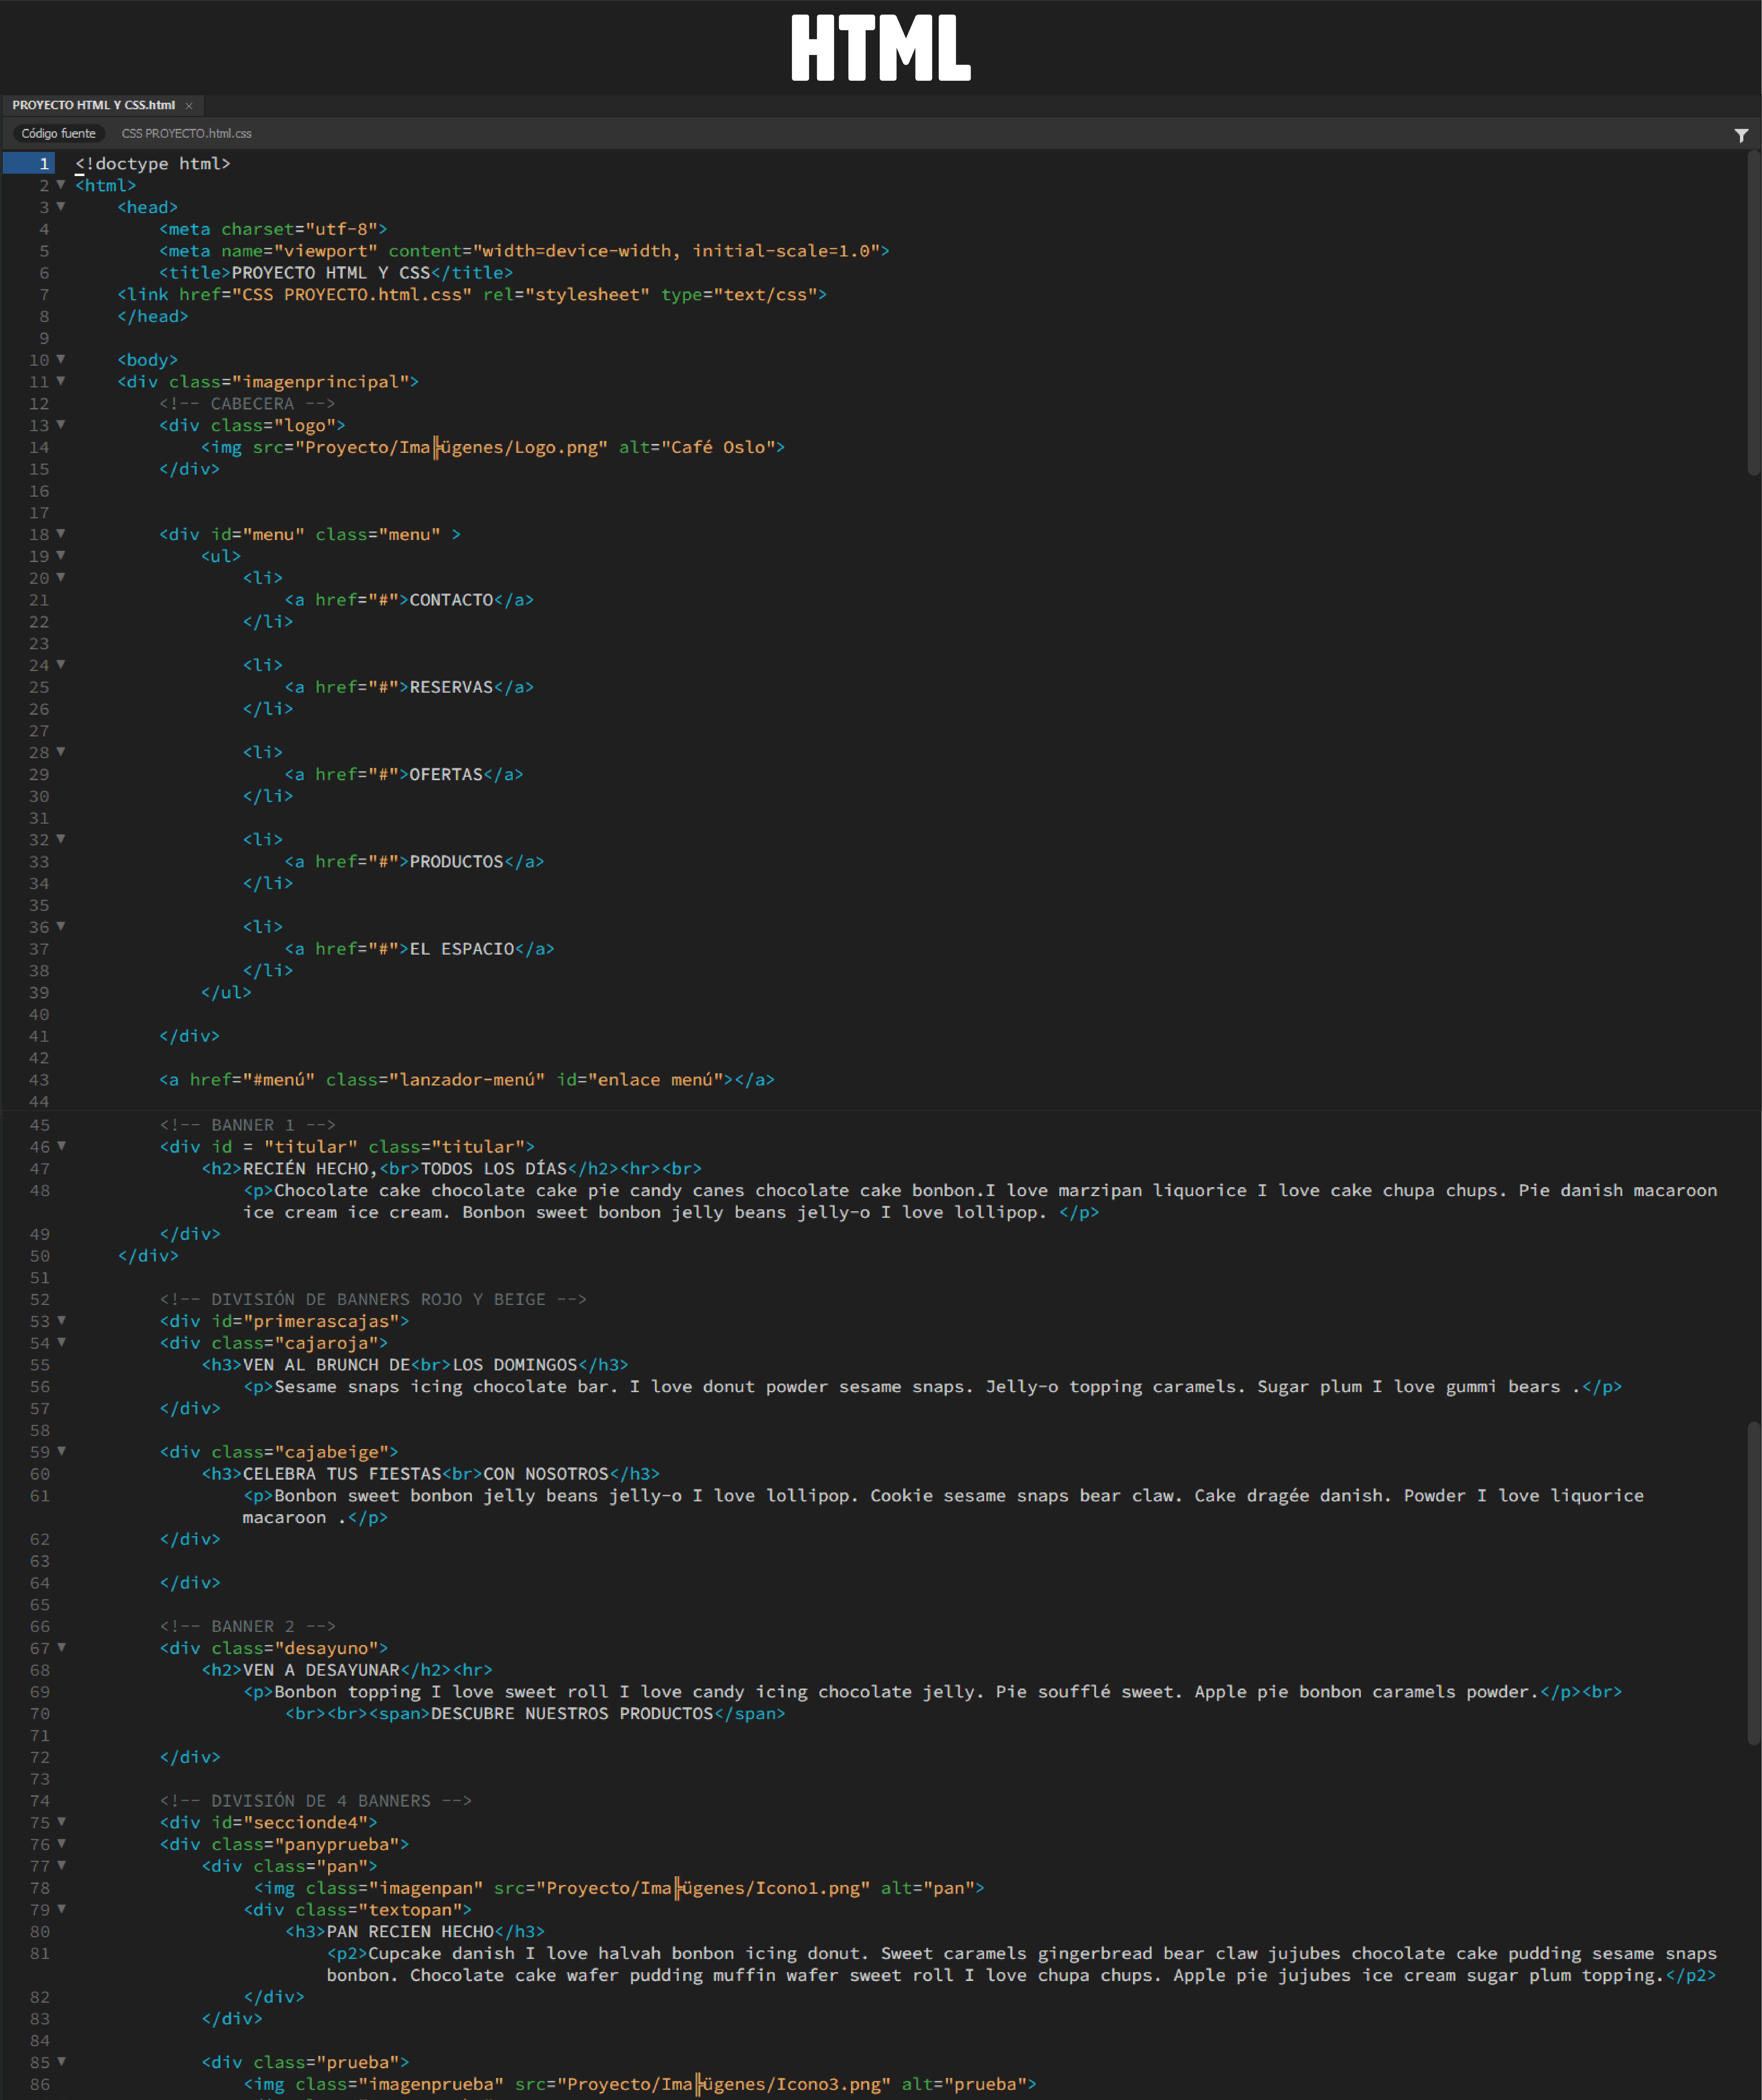Fold the panyprueba div arrow on line 76
The height and width of the screenshot is (2100, 1762).
click(61, 1843)
